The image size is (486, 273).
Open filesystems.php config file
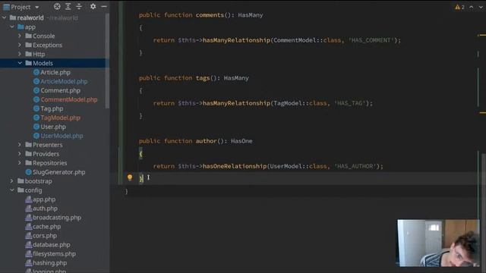click(54, 254)
